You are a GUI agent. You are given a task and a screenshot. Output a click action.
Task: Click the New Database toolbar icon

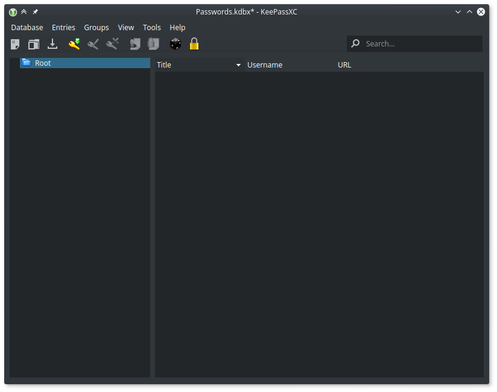15,44
